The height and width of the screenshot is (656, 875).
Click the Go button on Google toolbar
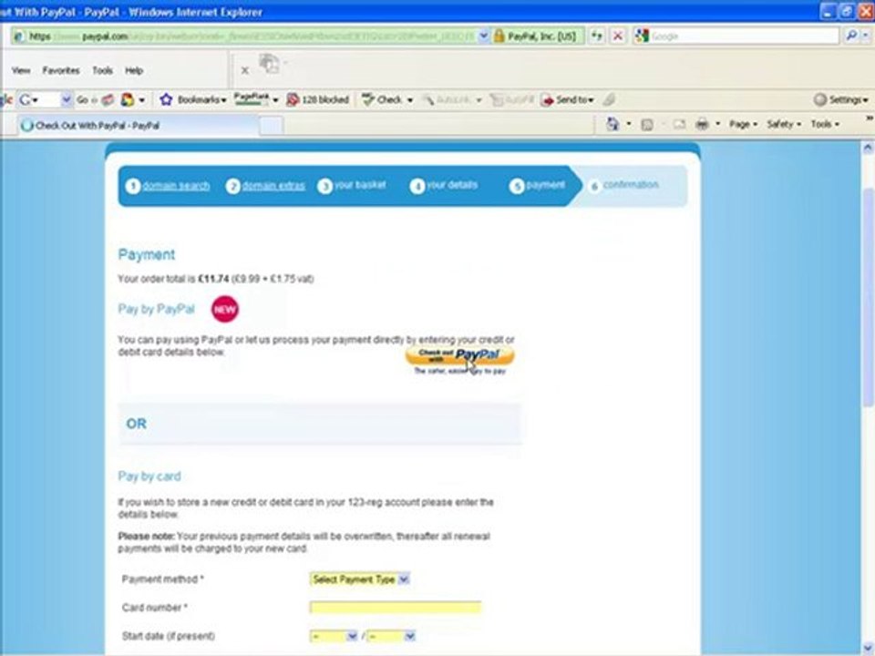82,100
